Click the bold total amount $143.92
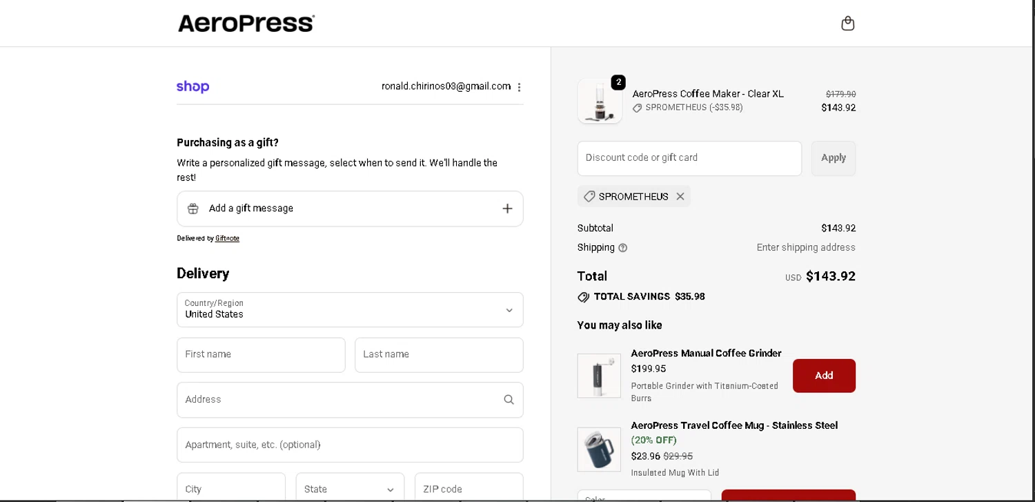1035x502 pixels. click(831, 276)
